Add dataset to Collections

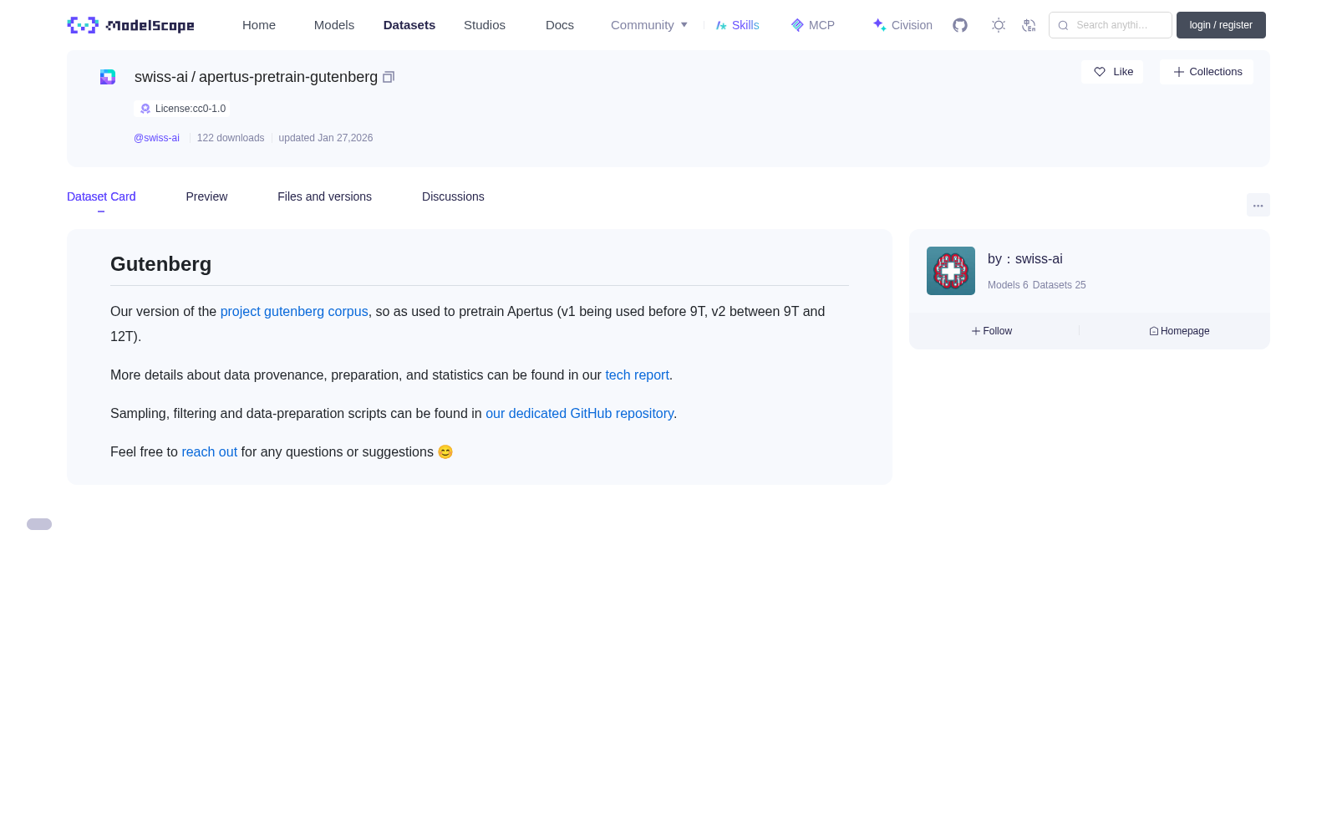tap(1207, 72)
